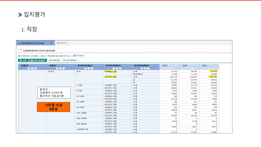Click the 2020 year column header

coord(185,66)
